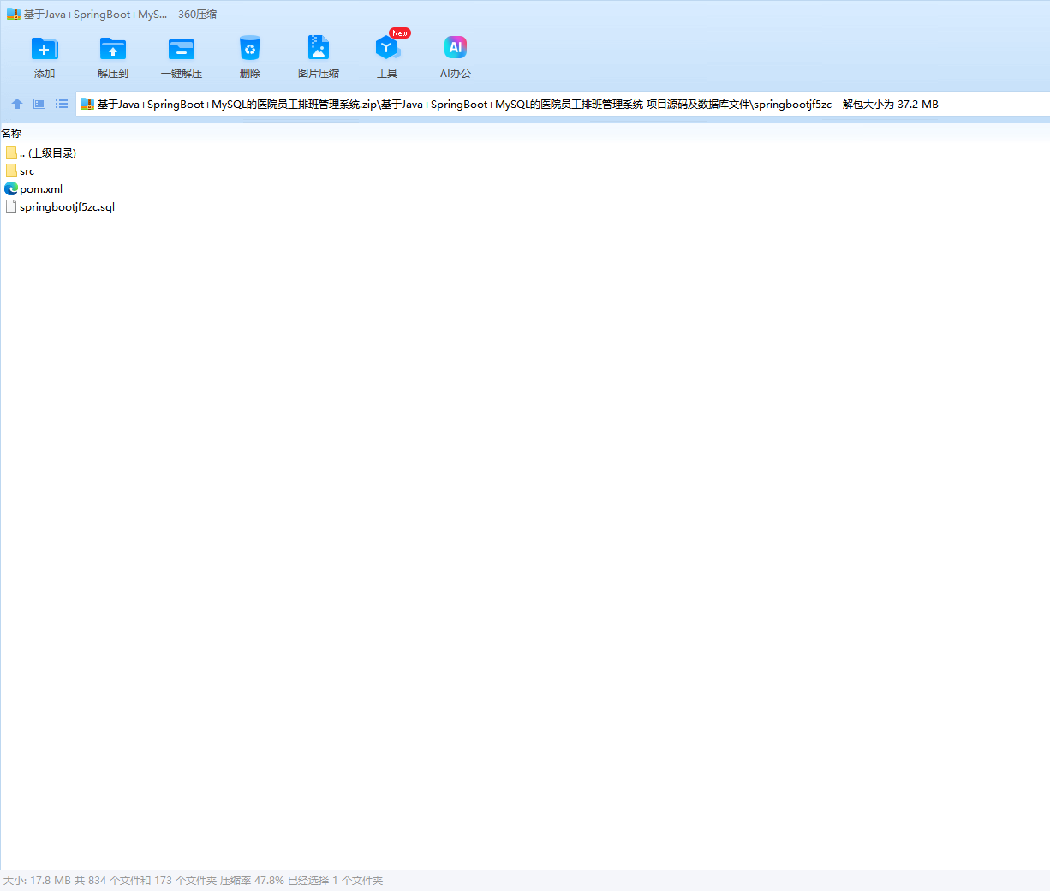
Task: Switch to icon view mode
Action: pos(39,104)
